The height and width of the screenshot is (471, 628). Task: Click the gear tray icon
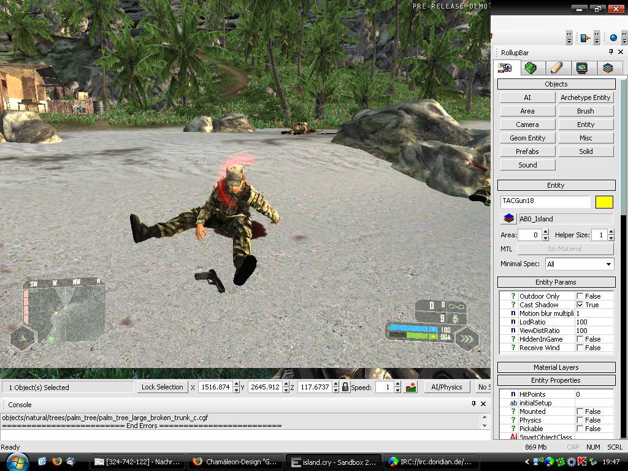coord(572,462)
